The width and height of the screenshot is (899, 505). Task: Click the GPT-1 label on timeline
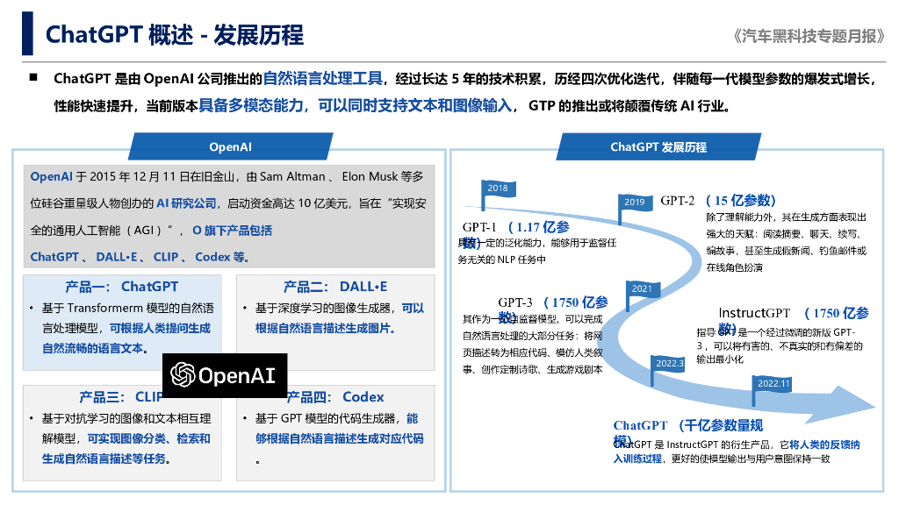(479, 227)
